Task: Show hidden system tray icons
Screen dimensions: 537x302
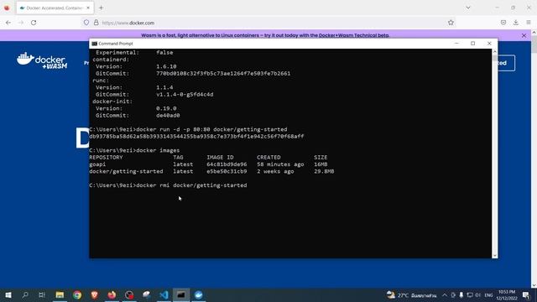Action: (x=445, y=294)
